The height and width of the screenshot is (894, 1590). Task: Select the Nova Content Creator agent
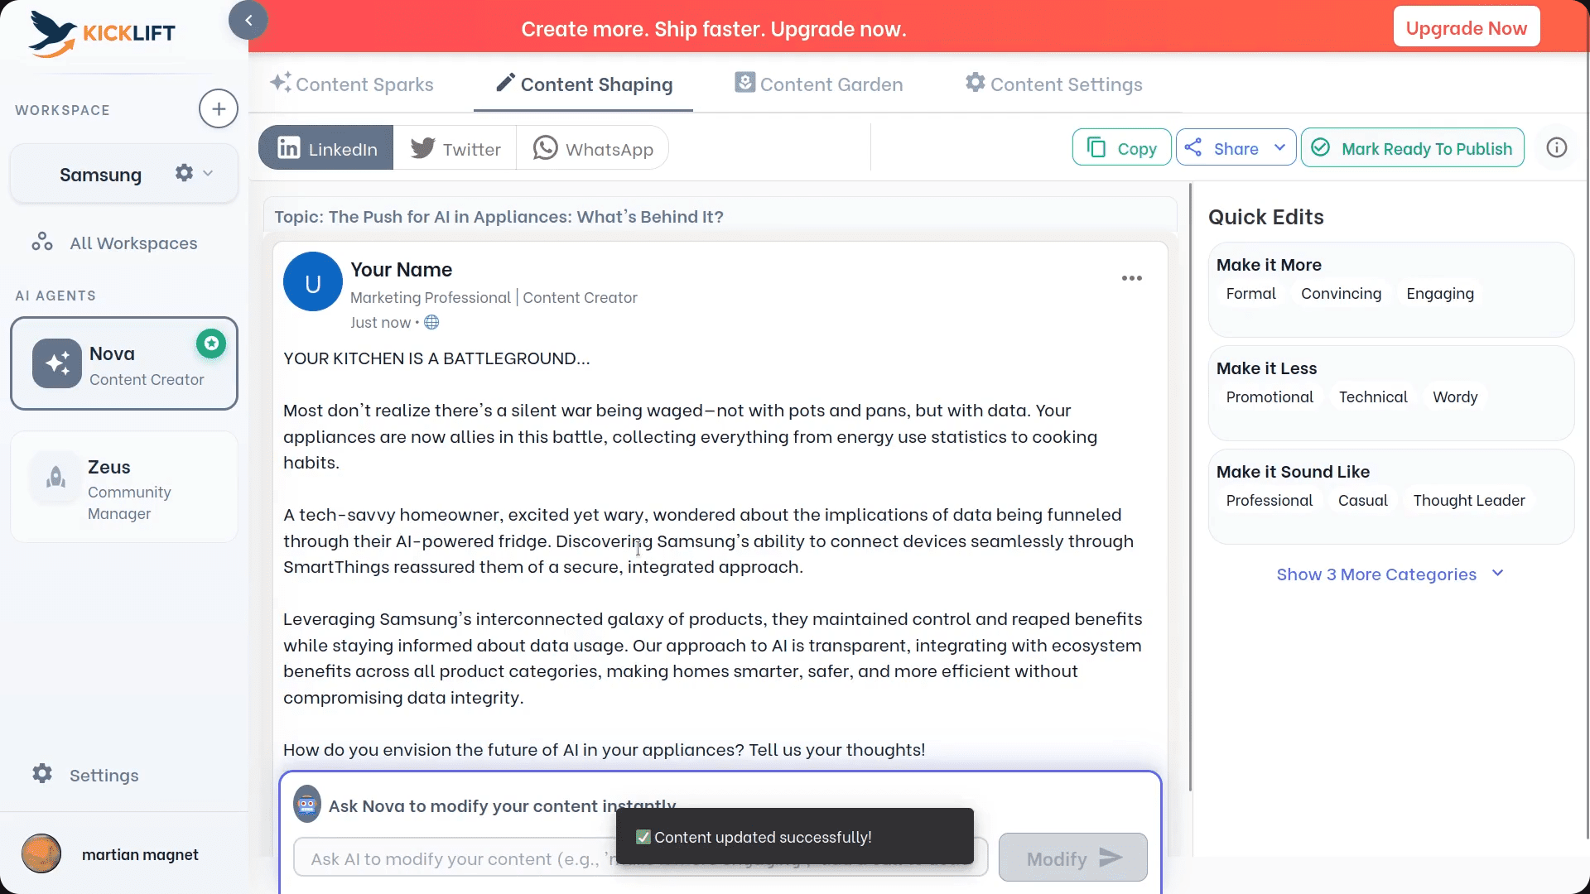pos(124,364)
